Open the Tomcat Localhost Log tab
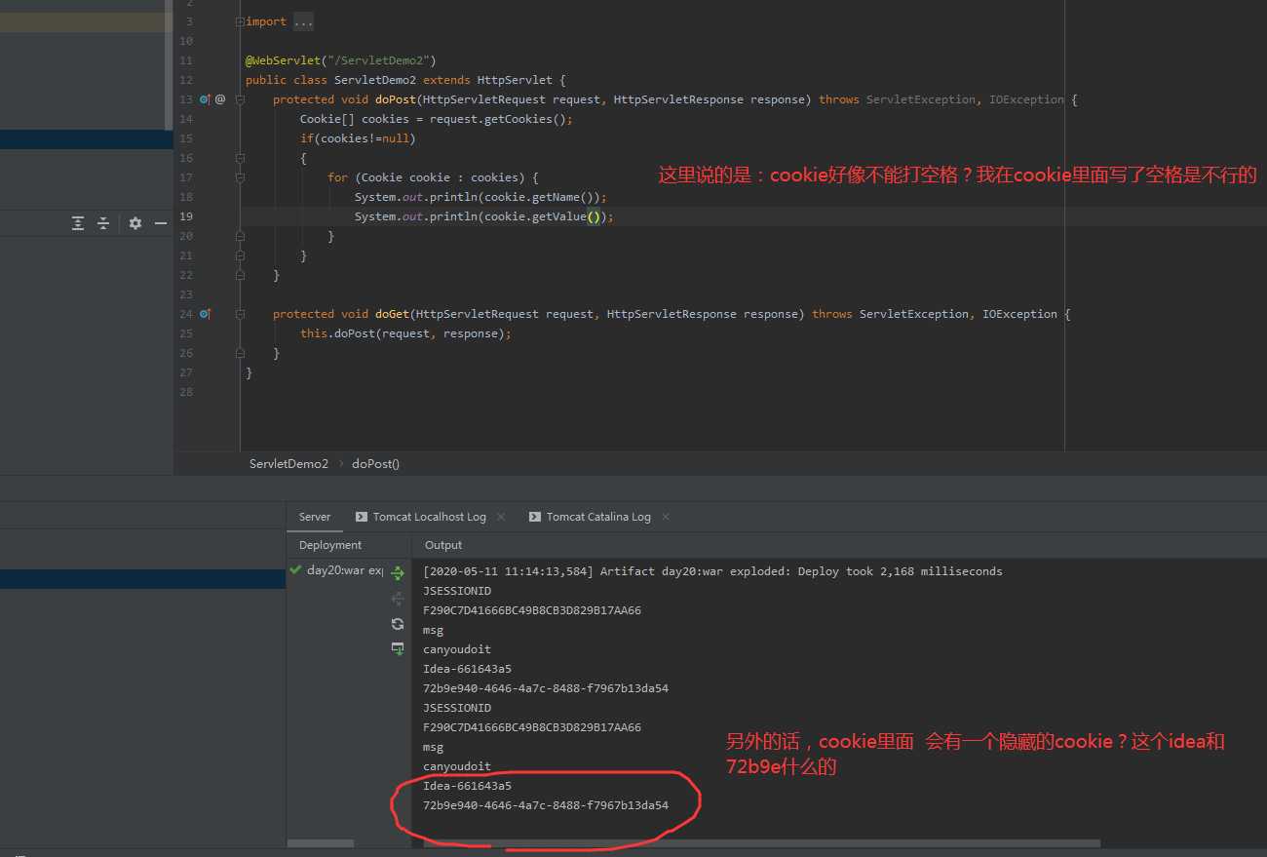The width and height of the screenshot is (1267, 857). [x=429, y=517]
